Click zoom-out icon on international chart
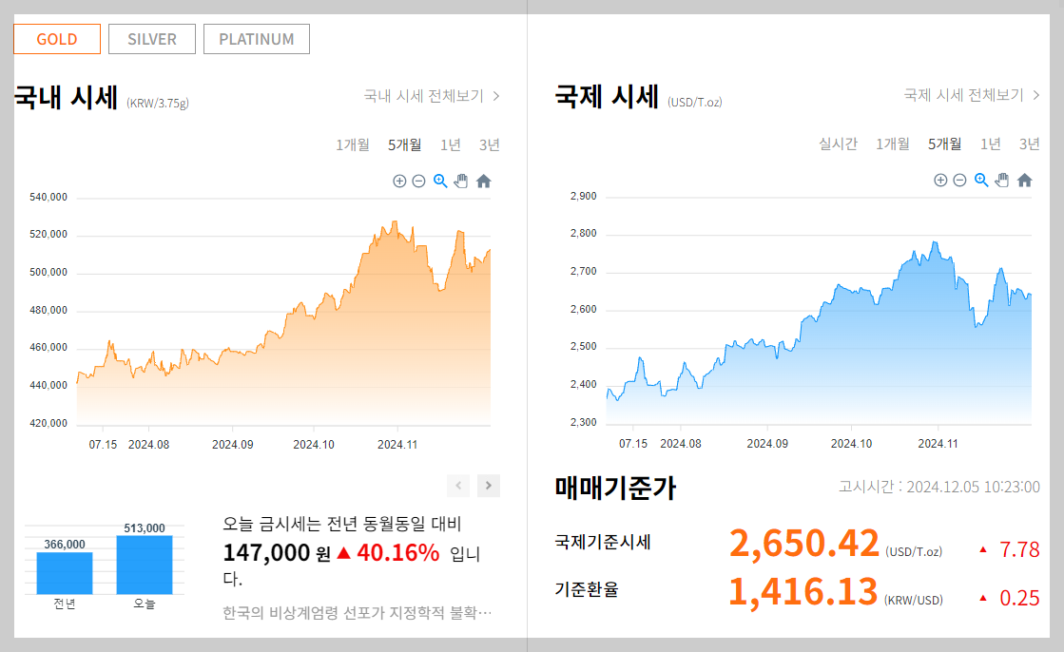This screenshot has width=1064, height=652. pos(959,179)
